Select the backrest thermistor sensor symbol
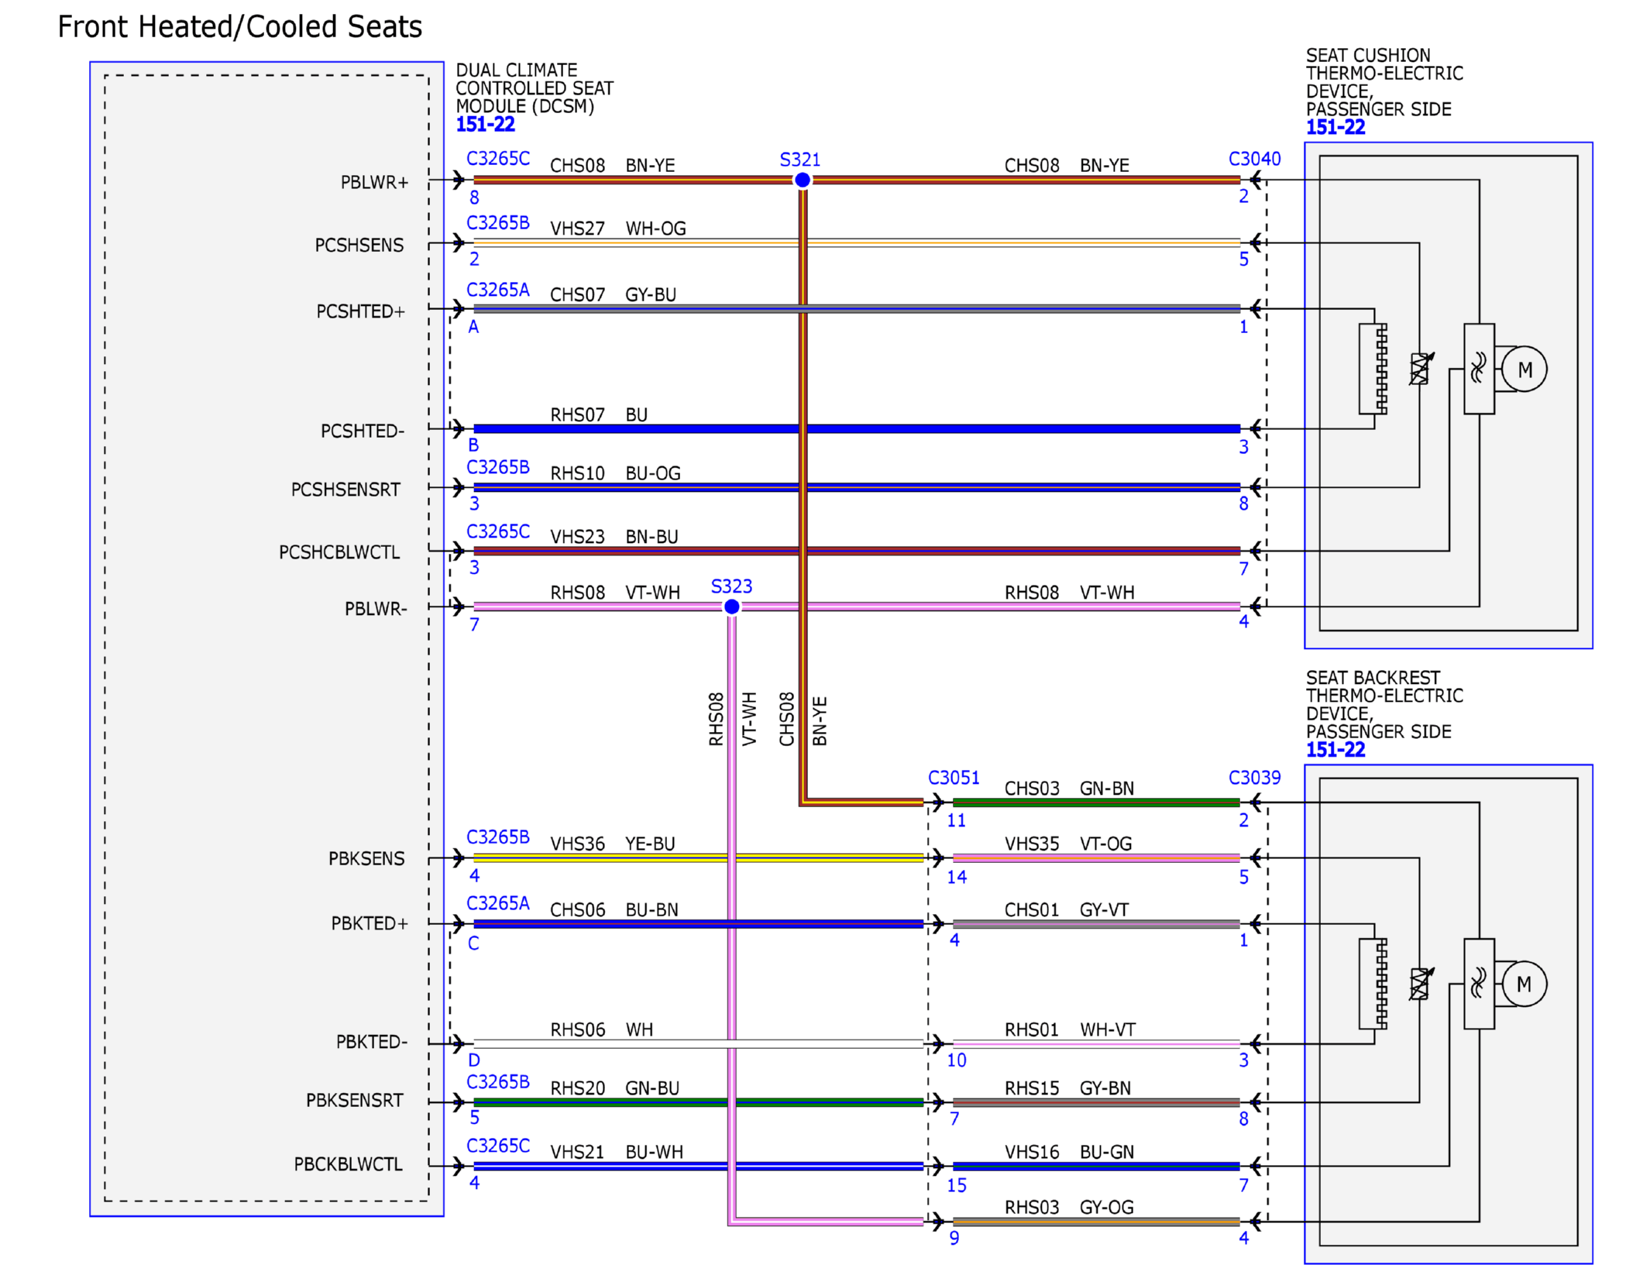 [x=1421, y=984]
